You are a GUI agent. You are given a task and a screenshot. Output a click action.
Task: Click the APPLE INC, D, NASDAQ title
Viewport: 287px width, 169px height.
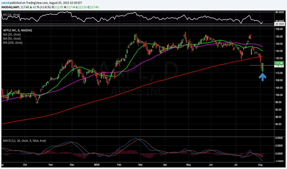(18, 30)
